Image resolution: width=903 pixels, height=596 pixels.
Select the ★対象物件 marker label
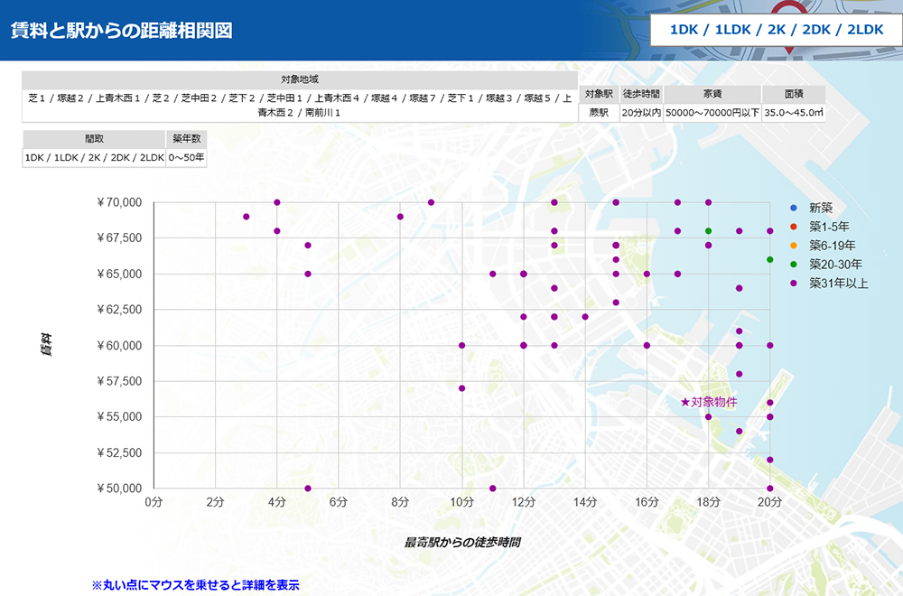709,402
